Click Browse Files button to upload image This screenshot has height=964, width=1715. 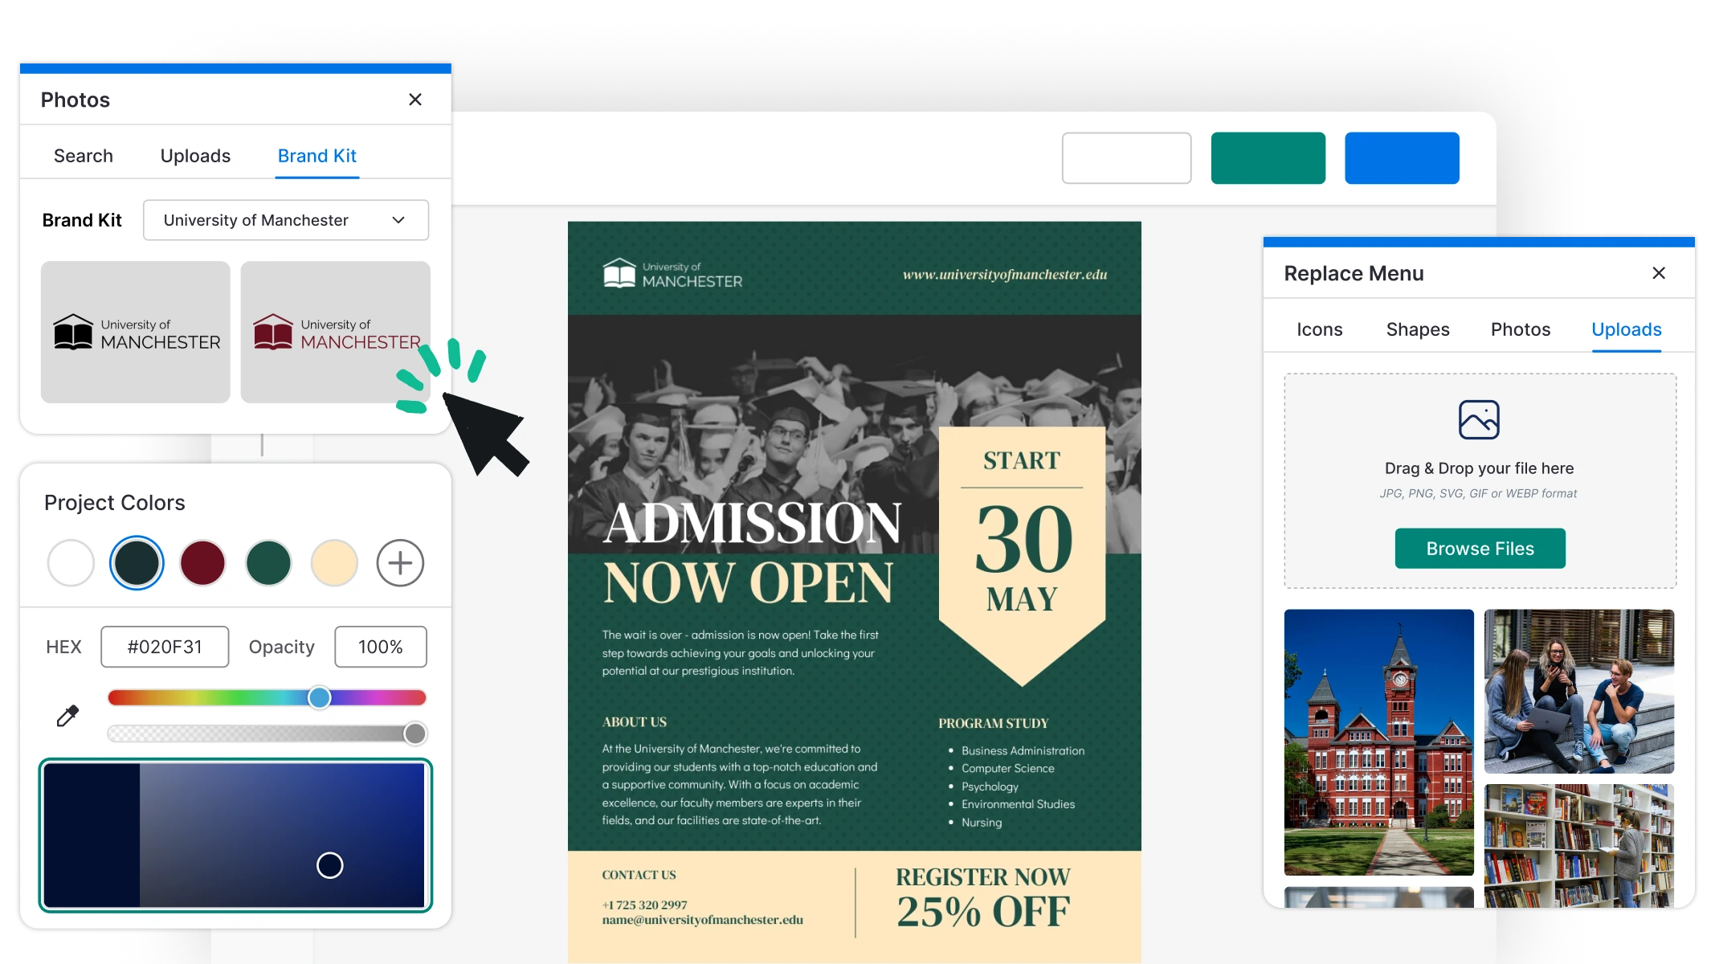[1478, 548]
